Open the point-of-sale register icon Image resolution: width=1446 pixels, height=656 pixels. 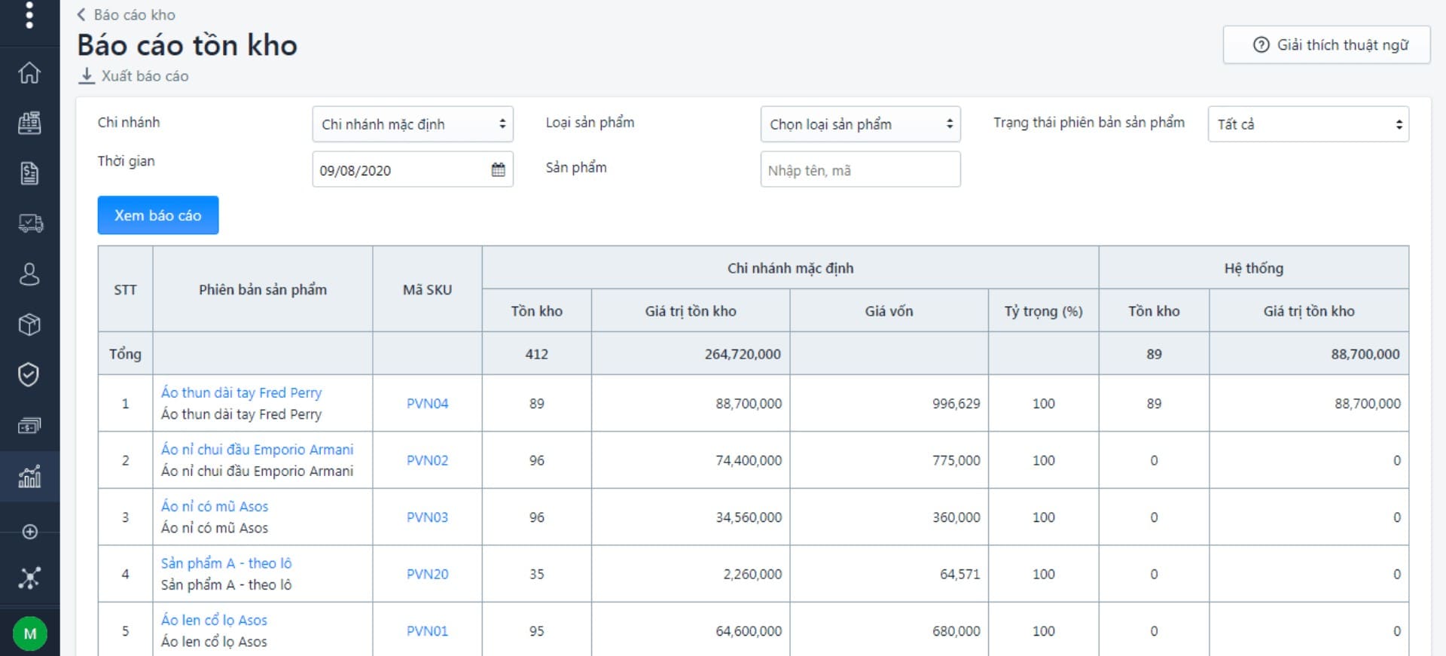click(29, 123)
